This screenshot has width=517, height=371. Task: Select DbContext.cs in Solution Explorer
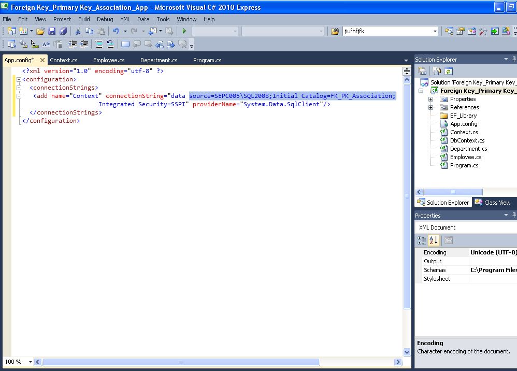[467, 140]
